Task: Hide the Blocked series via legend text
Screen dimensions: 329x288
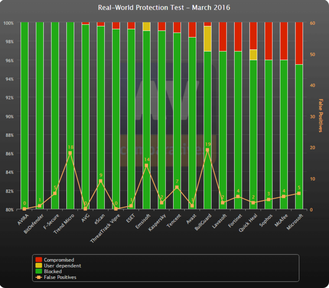Action: click(54, 271)
